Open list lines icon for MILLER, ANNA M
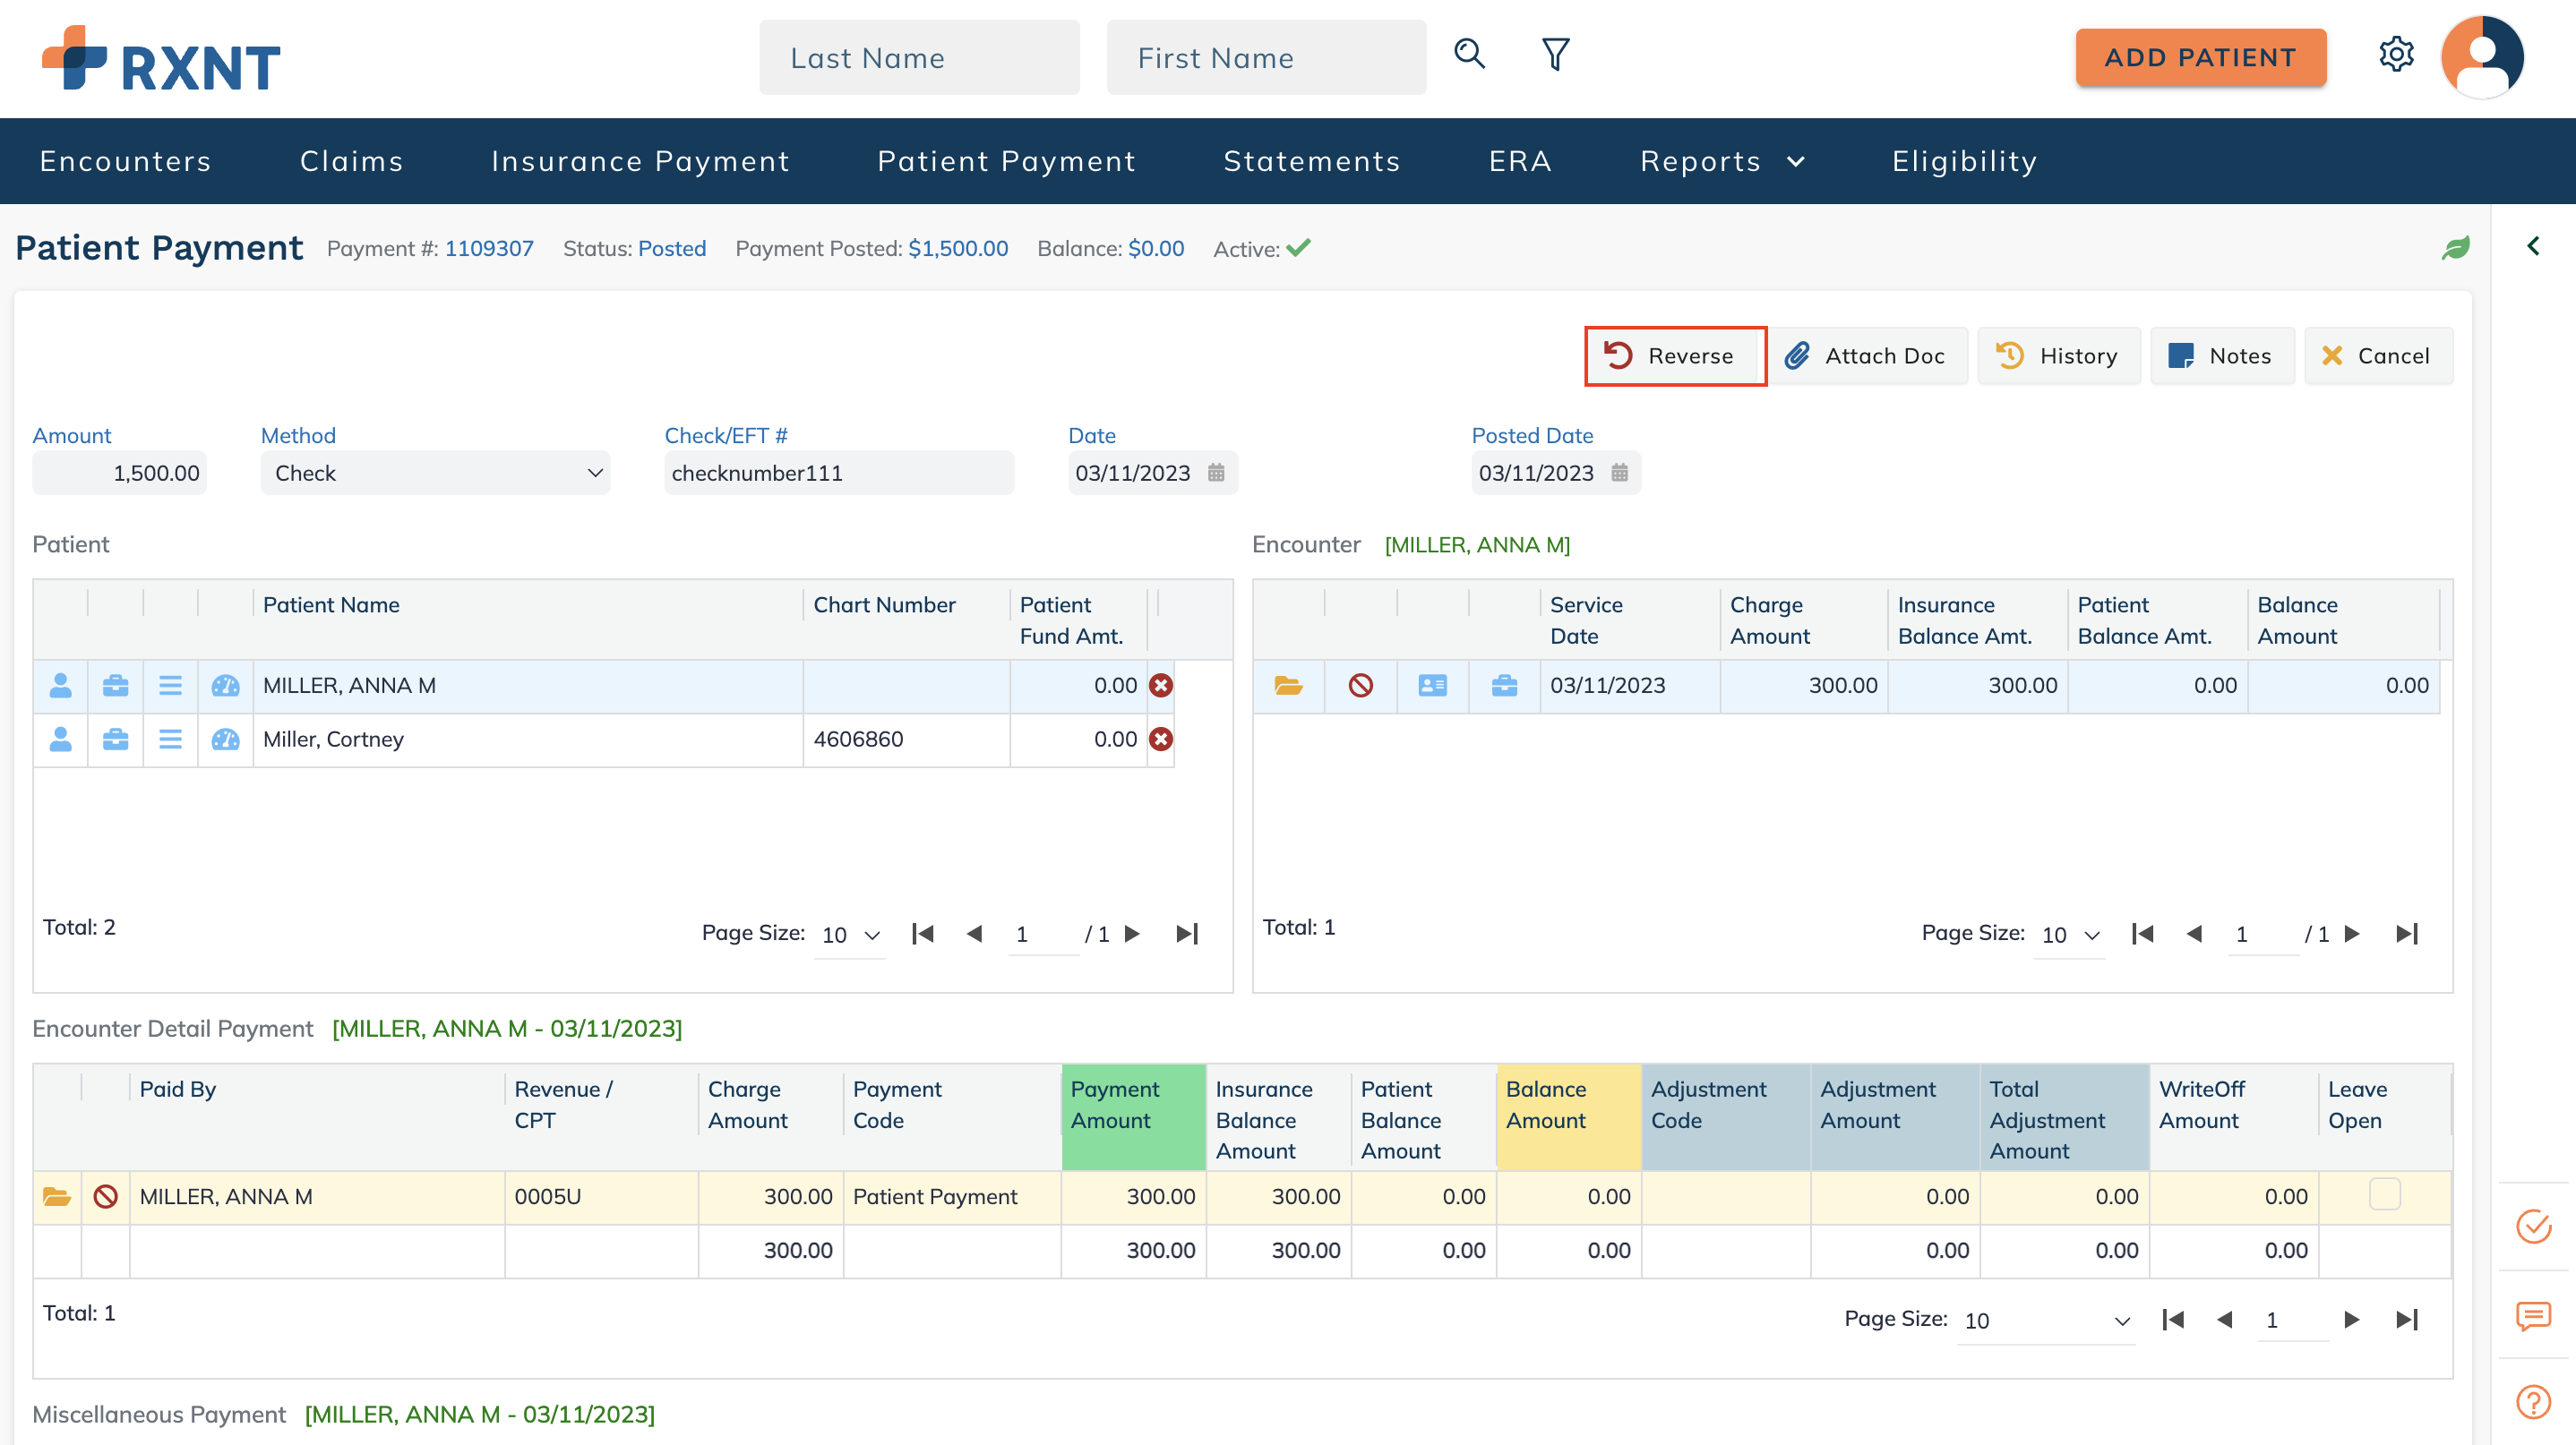2576x1445 pixels. (170, 686)
